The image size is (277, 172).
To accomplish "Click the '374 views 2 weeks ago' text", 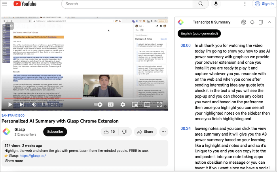I will pyautogui.click(x=23, y=146).
